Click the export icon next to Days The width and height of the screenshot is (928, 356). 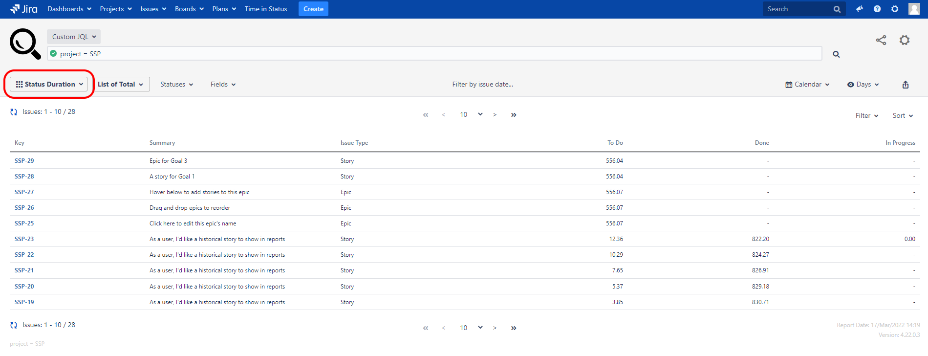(x=905, y=85)
